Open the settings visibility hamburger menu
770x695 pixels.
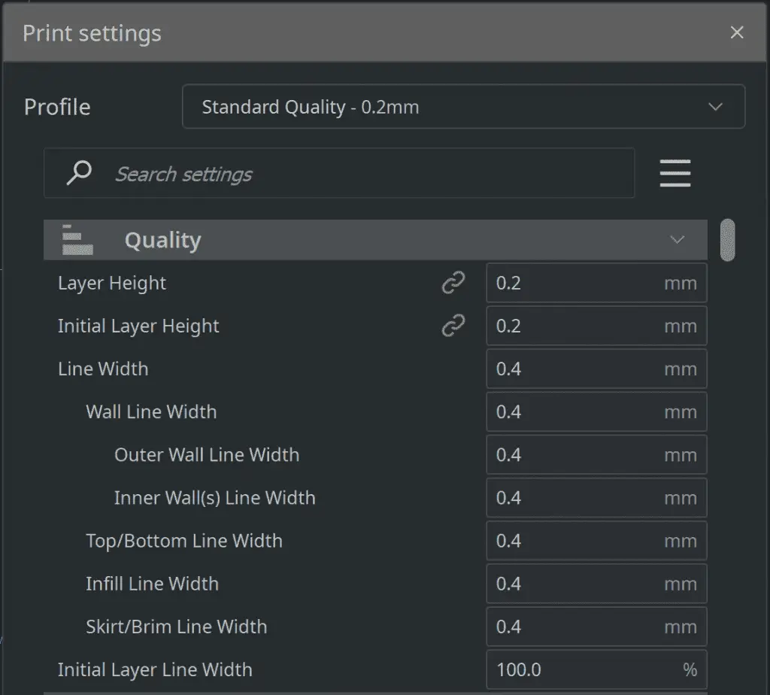point(675,173)
